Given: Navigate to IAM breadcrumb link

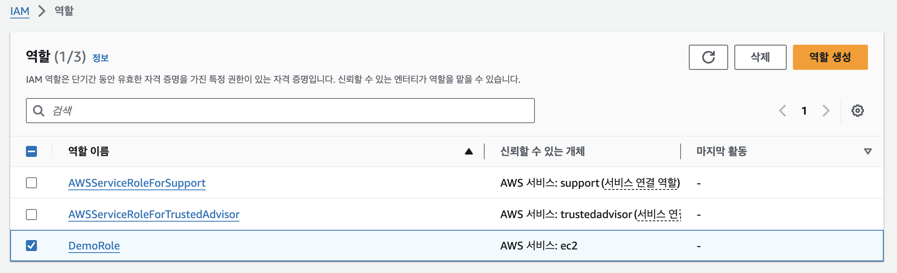Looking at the screenshot, I should [x=20, y=11].
